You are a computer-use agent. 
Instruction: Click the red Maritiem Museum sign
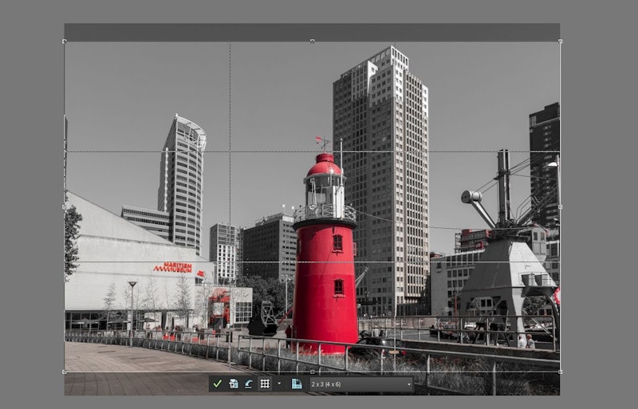[x=173, y=267]
